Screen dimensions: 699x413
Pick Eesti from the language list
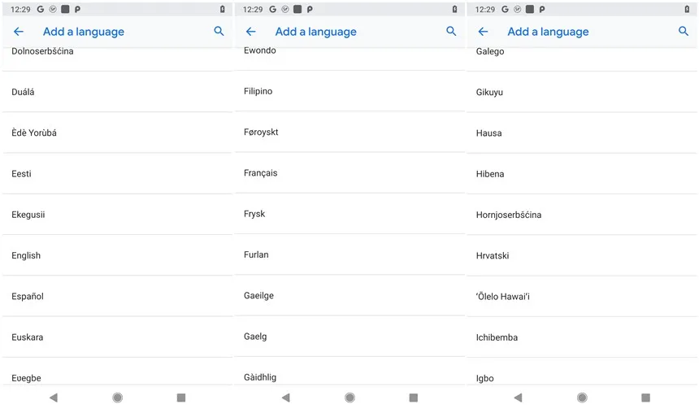tap(118, 173)
